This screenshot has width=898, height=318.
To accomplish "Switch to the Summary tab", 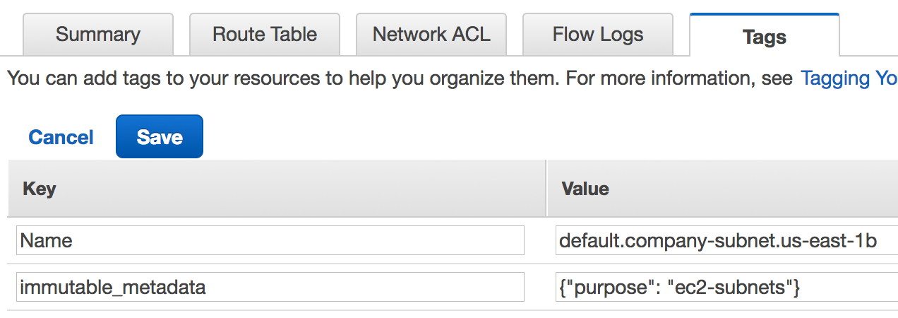I will pos(98,35).
